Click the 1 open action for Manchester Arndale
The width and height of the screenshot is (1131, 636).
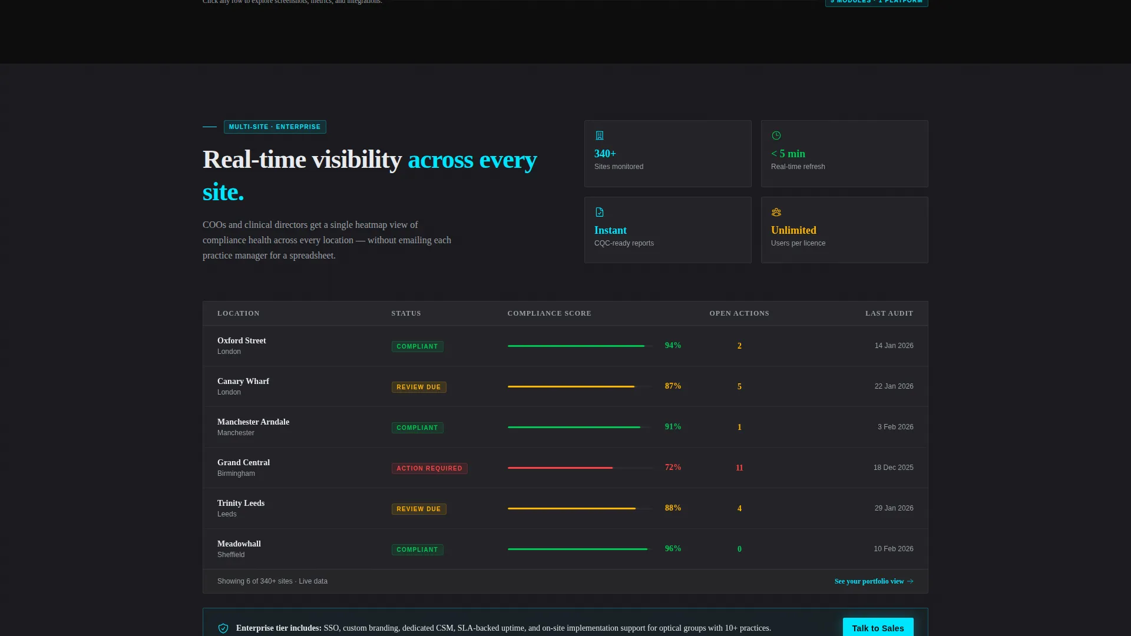(739, 428)
